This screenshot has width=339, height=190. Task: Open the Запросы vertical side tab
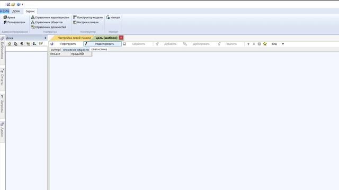click(2, 106)
